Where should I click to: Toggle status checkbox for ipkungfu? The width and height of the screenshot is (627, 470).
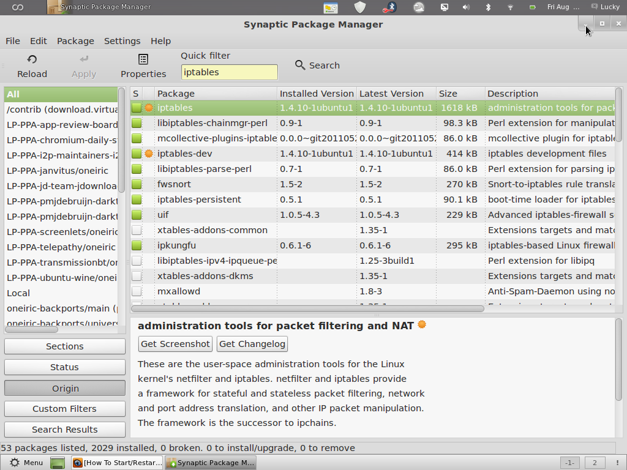(137, 245)
